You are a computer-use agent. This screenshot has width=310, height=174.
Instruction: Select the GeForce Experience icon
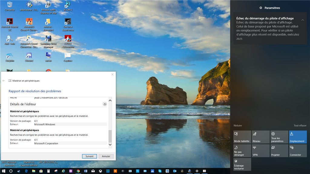pyautogui.click(x=68, y=25)
